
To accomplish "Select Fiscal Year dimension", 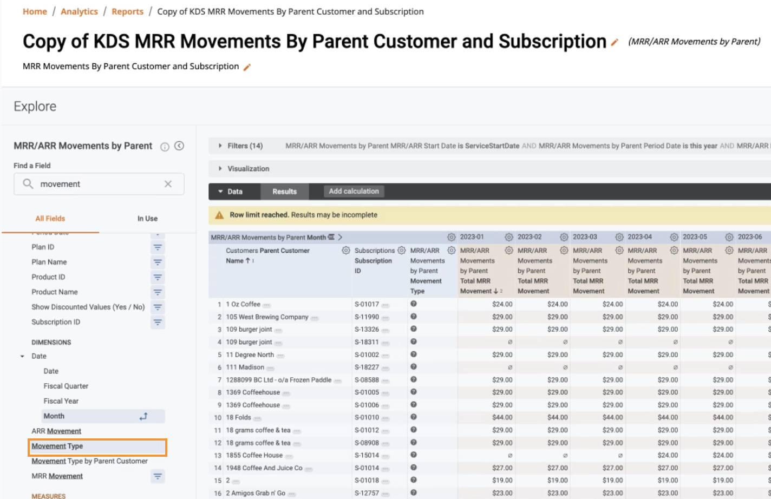I will 61,401.
